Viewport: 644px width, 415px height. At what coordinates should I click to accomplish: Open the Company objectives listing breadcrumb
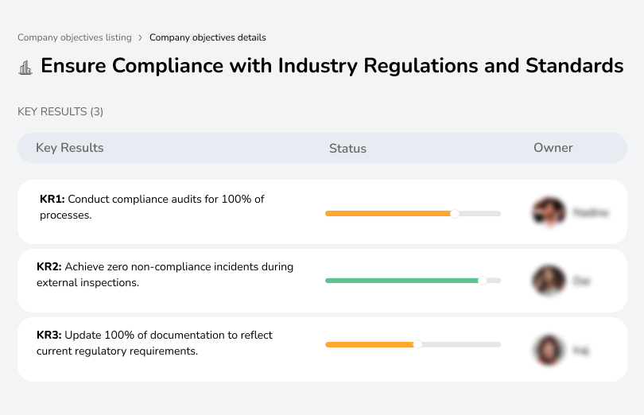coord(75,37)
